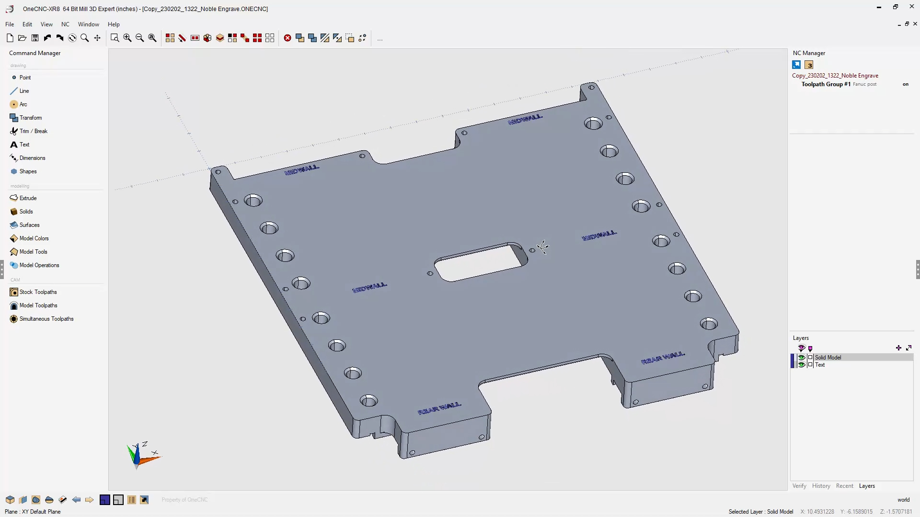Click the undo arrow icon
The image size is (920, 517).
point(47,38)
